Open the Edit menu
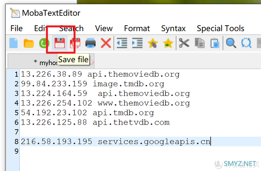The height and width of the screenshot is (171, 261). click(x=40, y=28)
